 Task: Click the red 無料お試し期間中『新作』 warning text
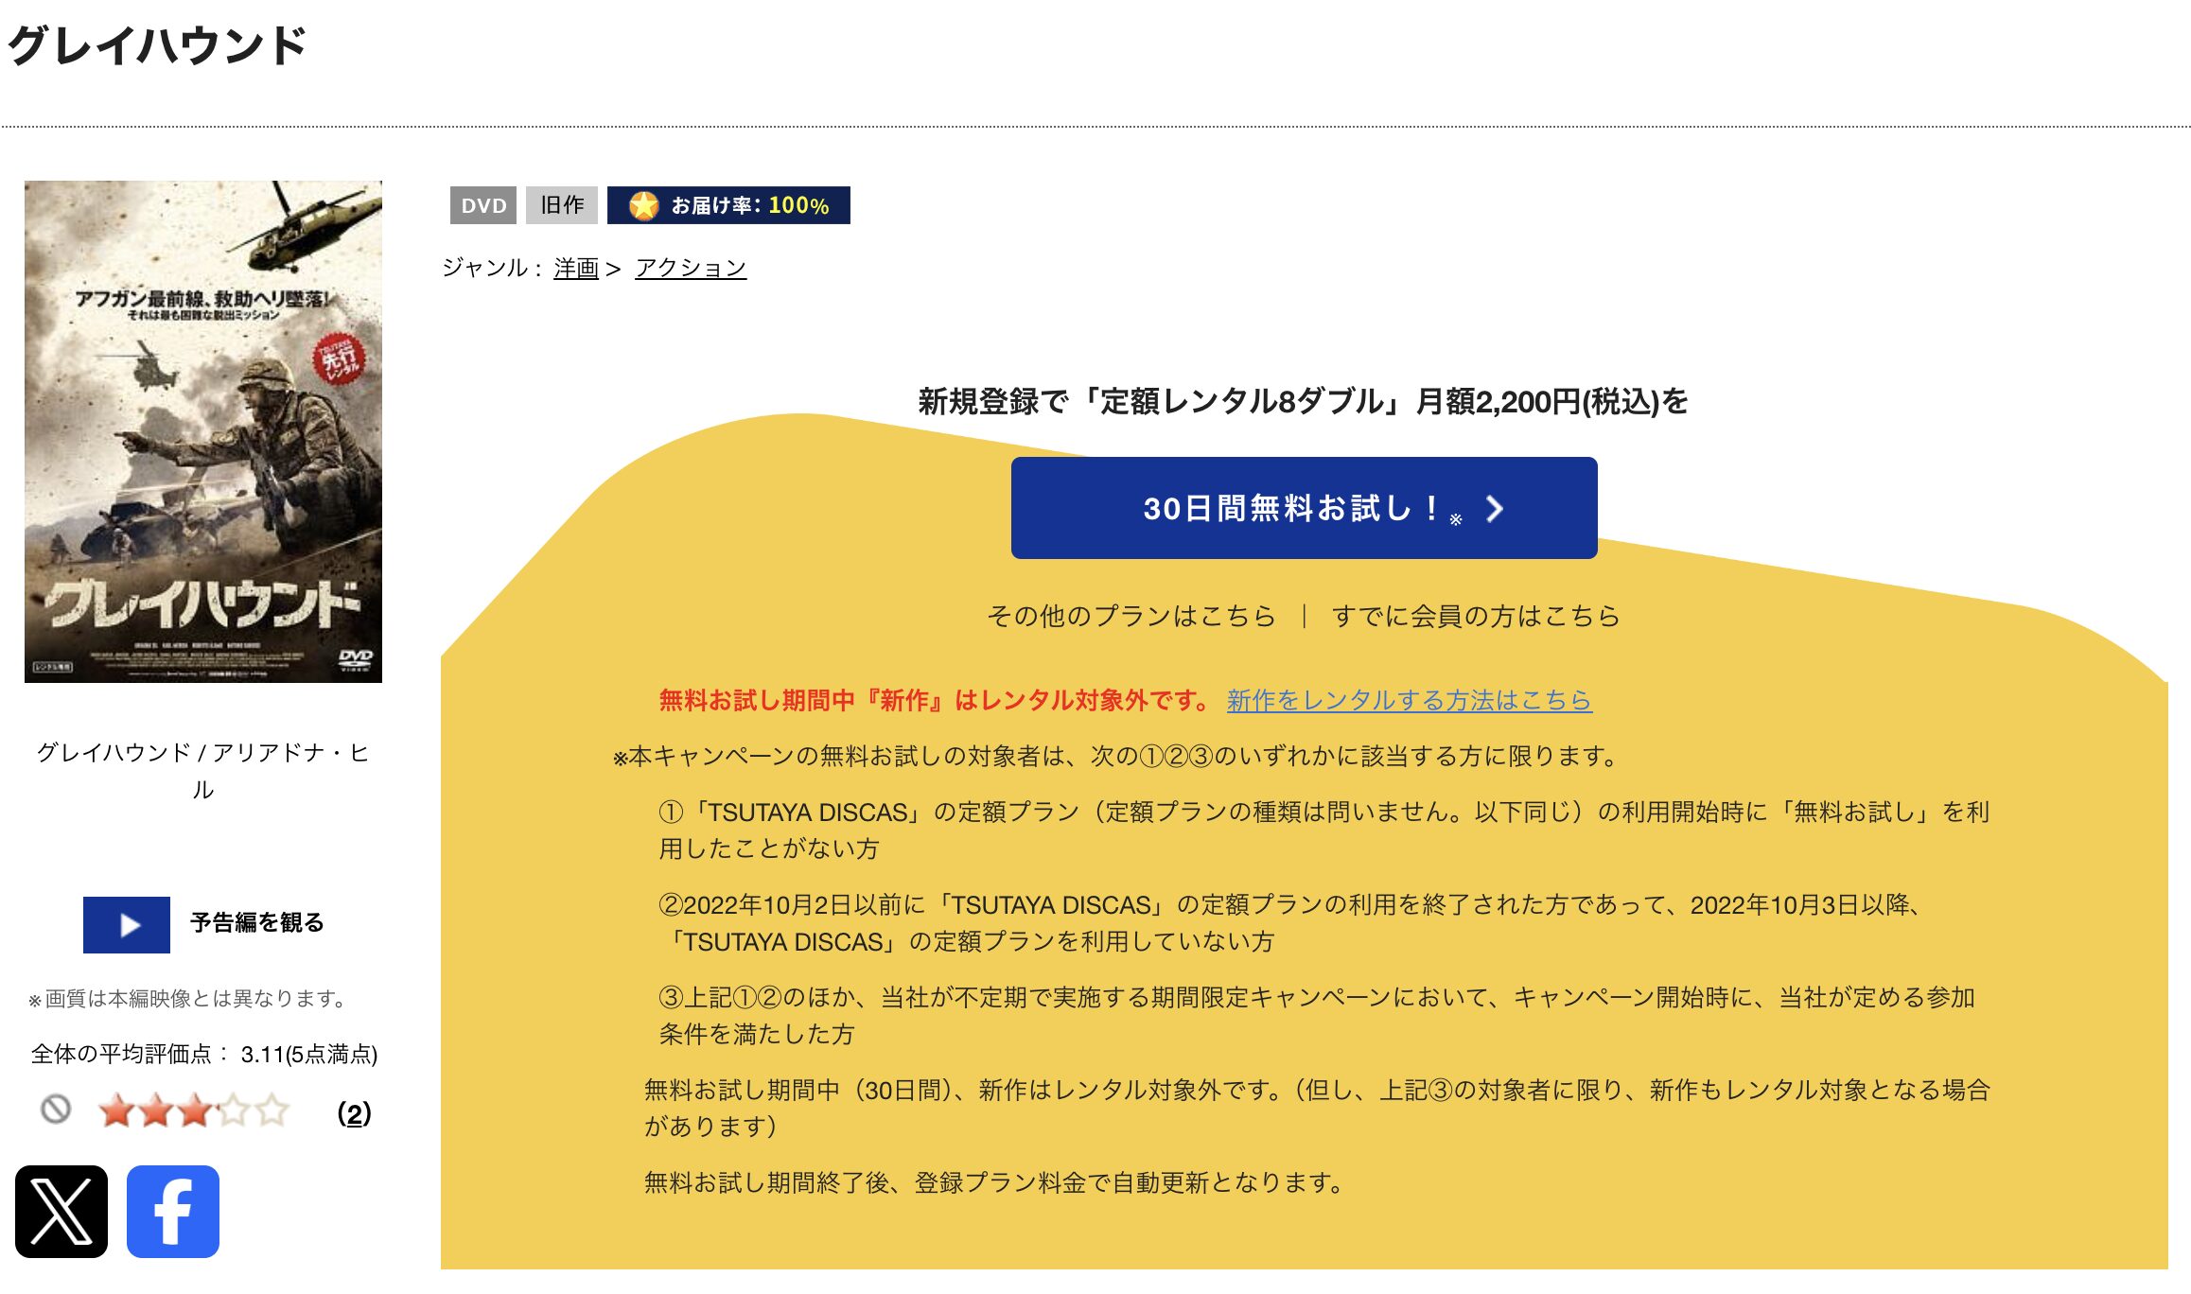click(935, 700)
